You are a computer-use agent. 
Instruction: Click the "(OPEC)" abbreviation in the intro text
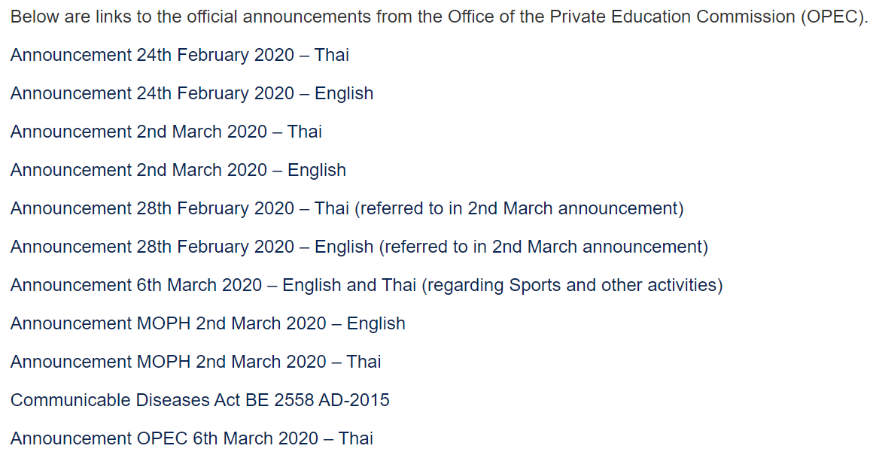tap(834, 17)
